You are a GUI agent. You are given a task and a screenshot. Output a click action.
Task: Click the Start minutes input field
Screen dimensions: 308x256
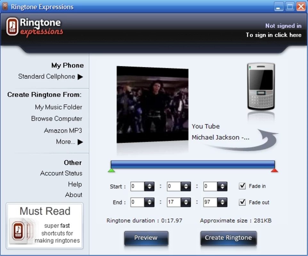(137, 186)
